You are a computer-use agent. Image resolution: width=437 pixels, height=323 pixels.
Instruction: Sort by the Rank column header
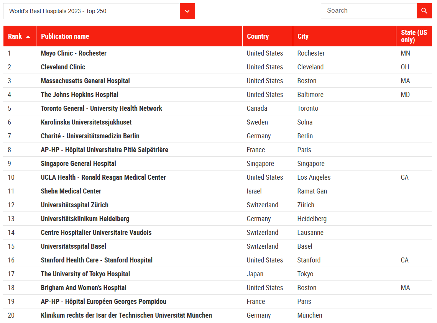click(20, 36)
